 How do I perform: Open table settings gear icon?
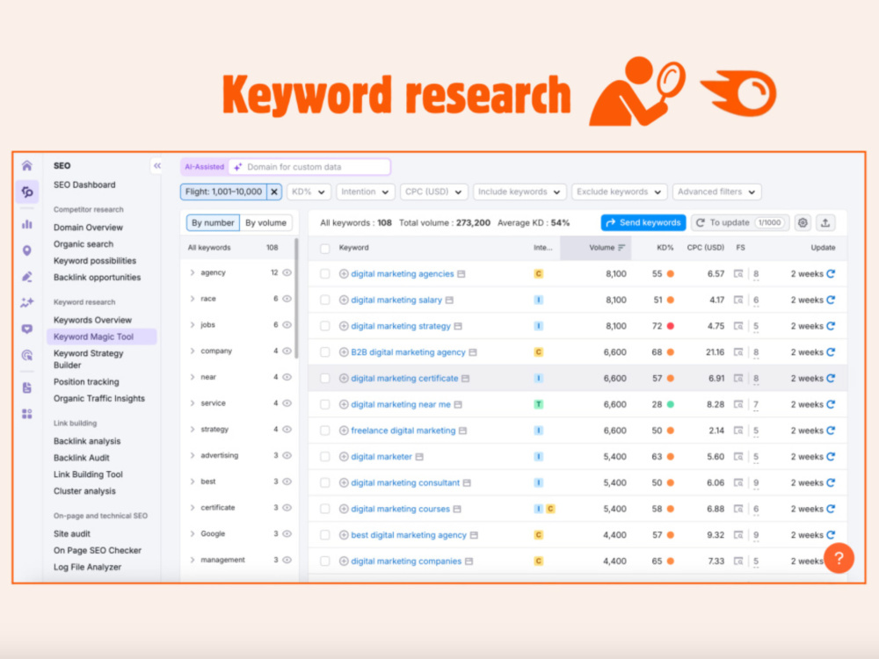click(803, 222)
